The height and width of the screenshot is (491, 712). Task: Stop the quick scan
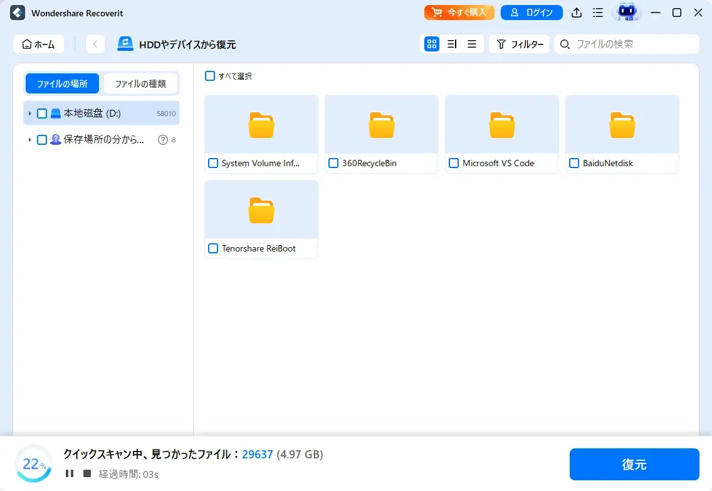pyautogui.click(x=87, y=473)
